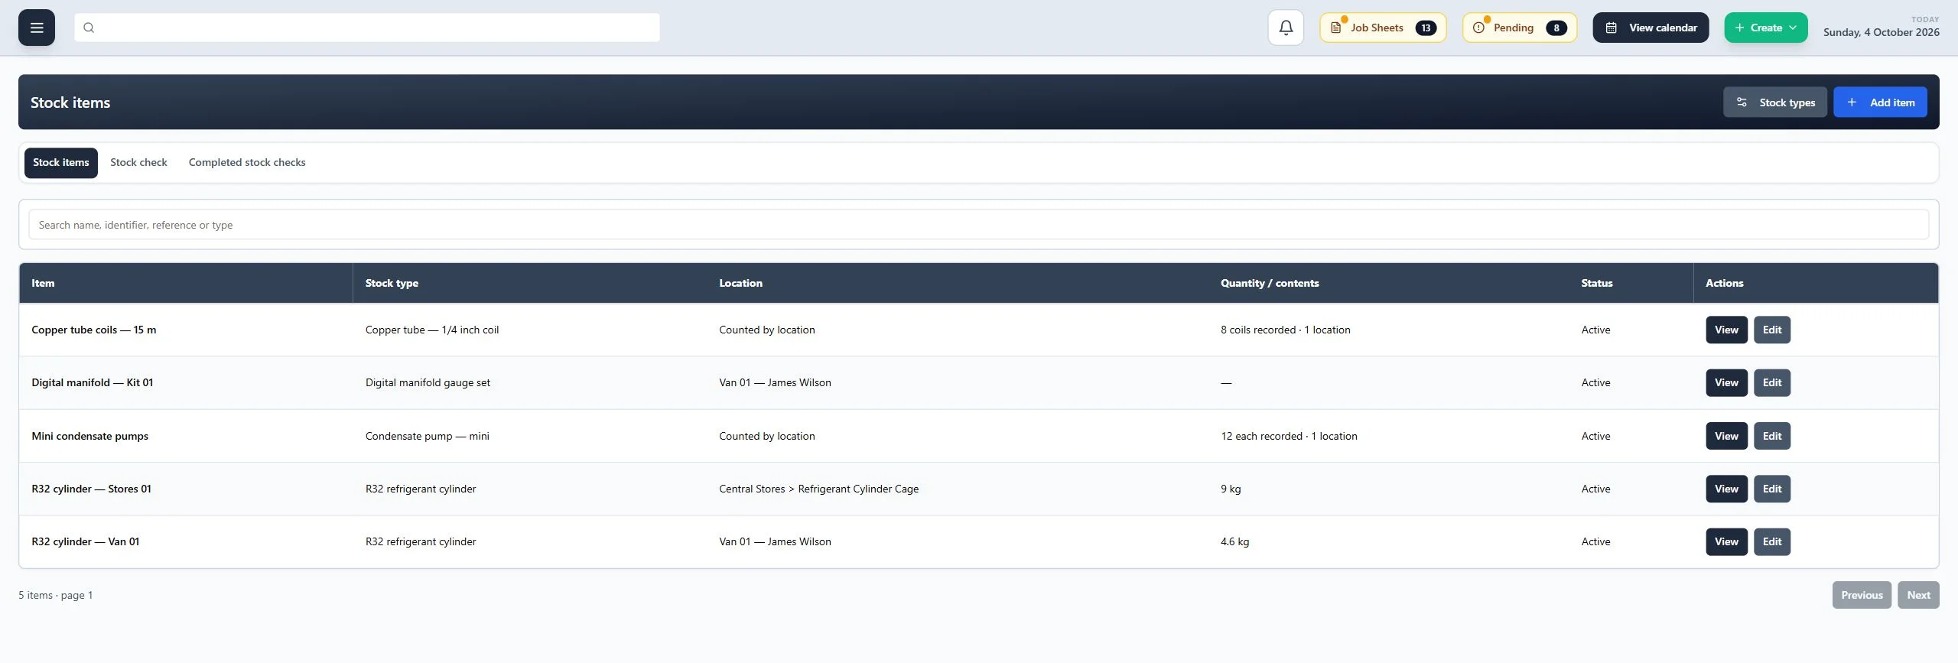The width and height of the screenshot is (1958, 663).
Task: Click the date Sunday, 4 October 2026
Action: click(1881, 32)
